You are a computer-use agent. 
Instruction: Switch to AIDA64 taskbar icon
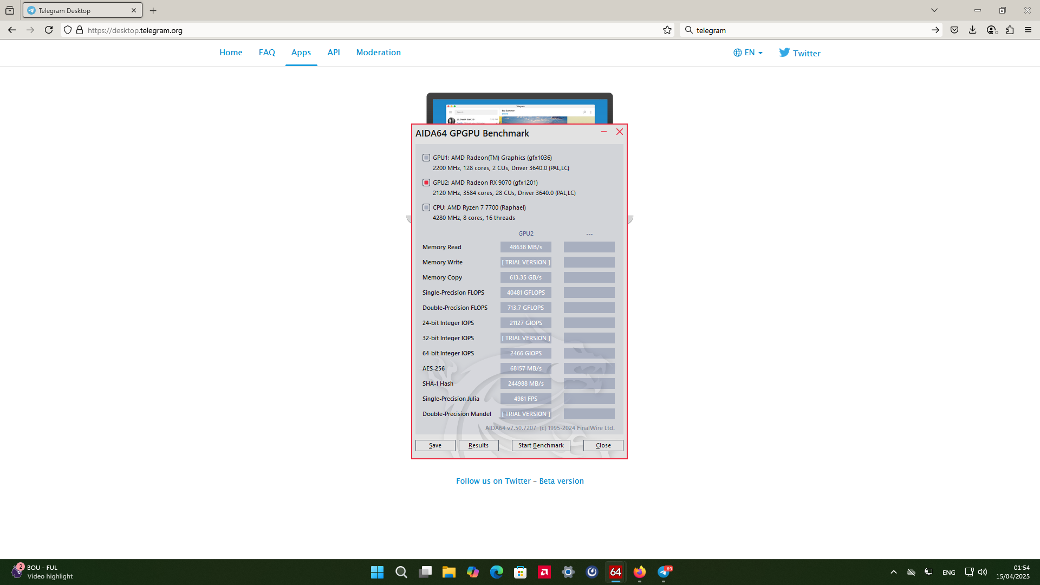(616, 572)
